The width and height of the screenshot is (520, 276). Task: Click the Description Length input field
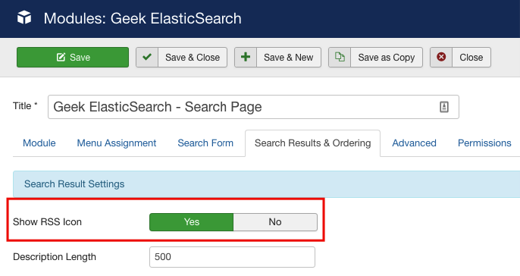coord(232,257)
